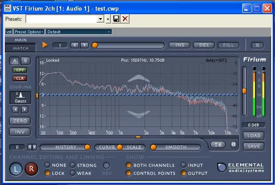
Task: Click the LOAD button
Action: click(254, 136)
